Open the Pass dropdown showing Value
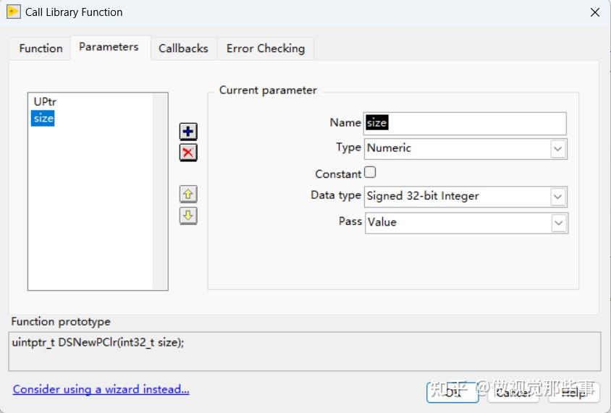This screenshot has width=611, height=413. coord(466,223)
